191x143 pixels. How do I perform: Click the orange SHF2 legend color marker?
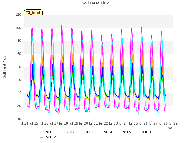[62, 133]
